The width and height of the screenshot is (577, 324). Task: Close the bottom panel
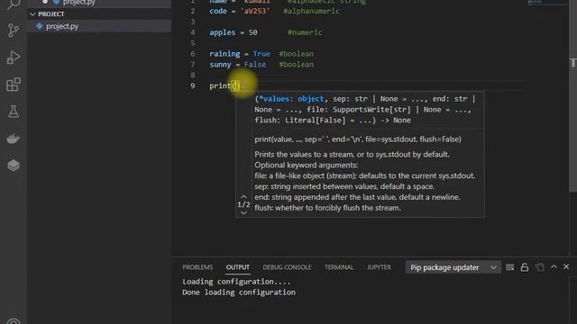(566, 266)
